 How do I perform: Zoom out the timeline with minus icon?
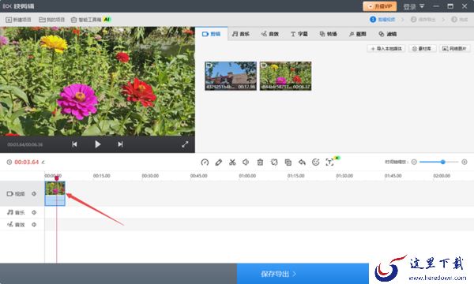coord(414,162)
